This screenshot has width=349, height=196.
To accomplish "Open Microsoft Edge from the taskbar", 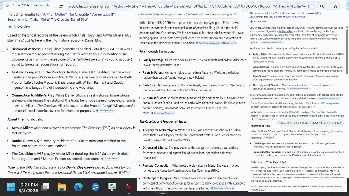I will click(x=78, y=187).
